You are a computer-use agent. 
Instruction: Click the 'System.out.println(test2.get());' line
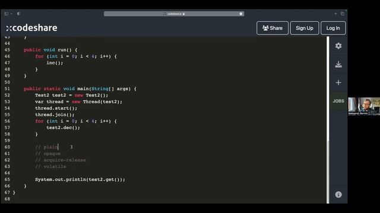pyautogui.click(x=80, y=179)
